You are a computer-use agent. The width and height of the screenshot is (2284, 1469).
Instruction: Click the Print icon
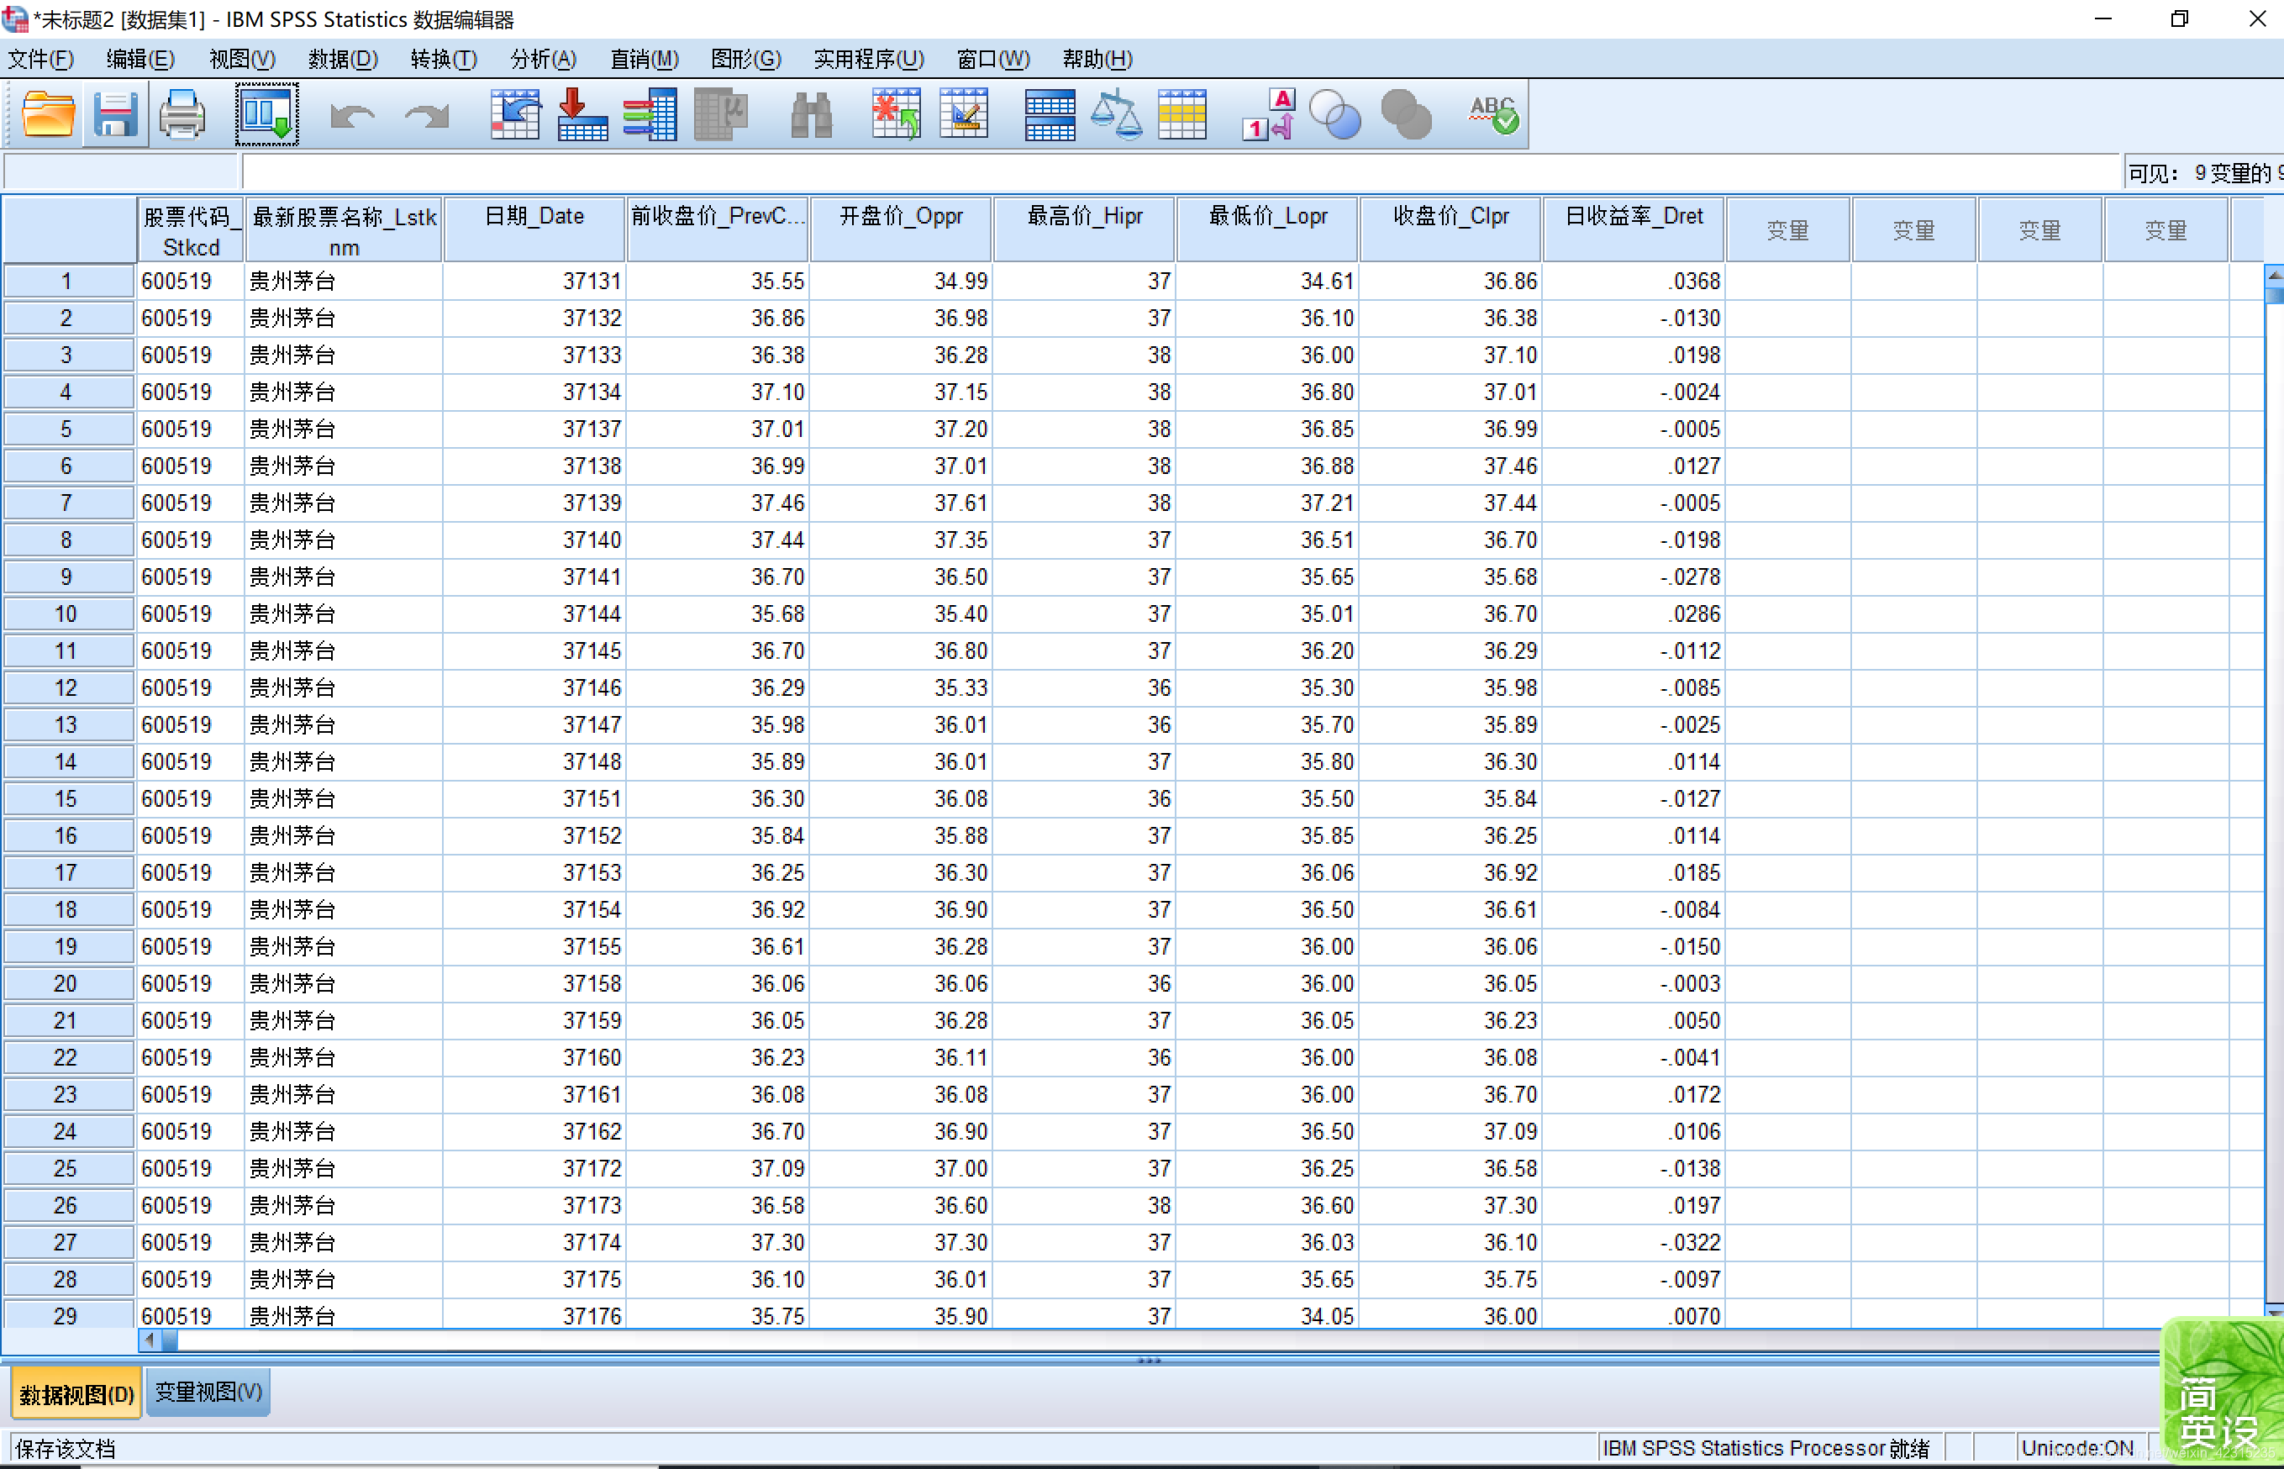pos(182,115)
